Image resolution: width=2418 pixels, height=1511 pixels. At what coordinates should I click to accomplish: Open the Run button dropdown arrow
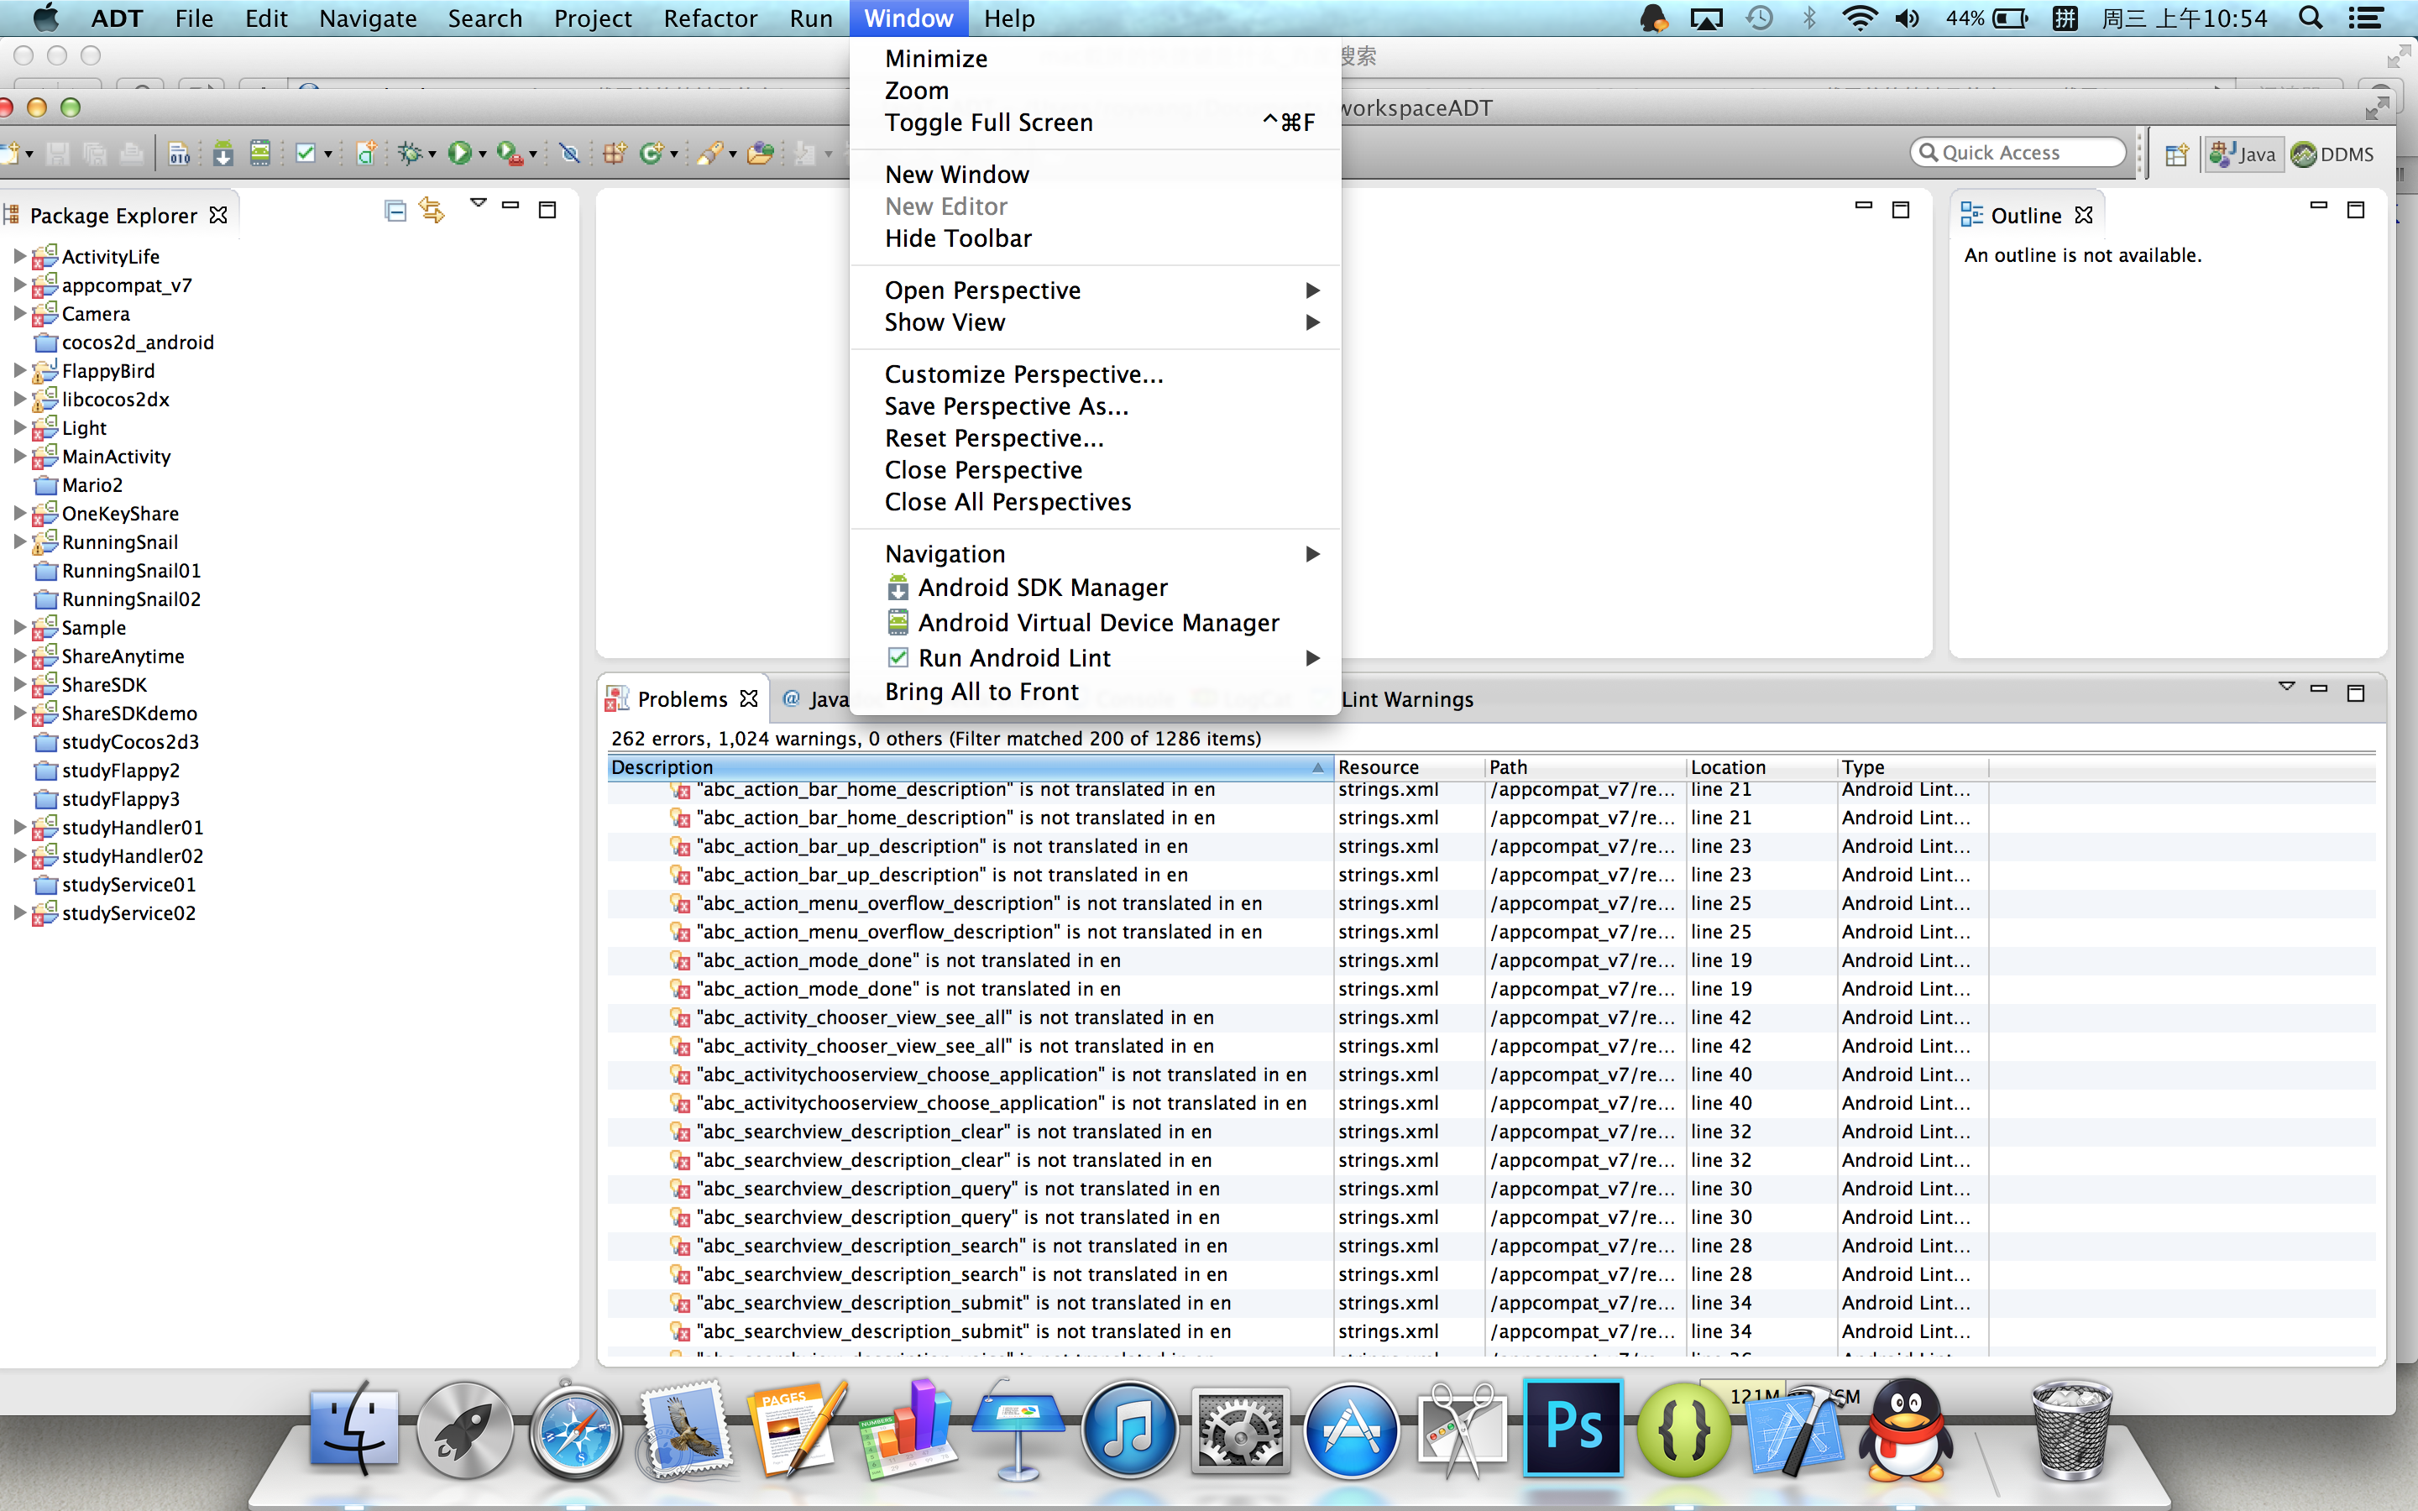tap(483, 155)
